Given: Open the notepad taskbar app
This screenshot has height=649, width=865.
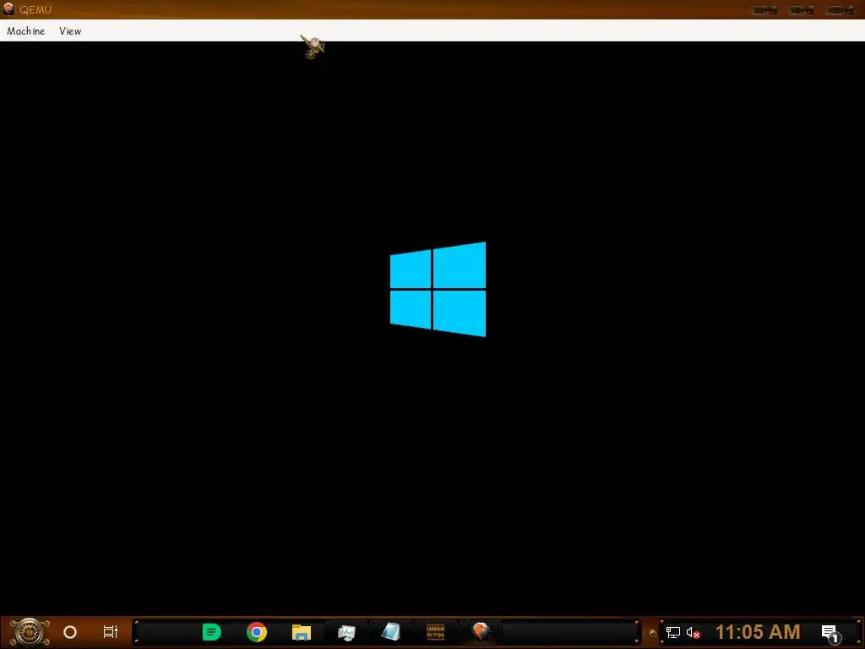Looking at the screenshot, I should click(391, 632).
